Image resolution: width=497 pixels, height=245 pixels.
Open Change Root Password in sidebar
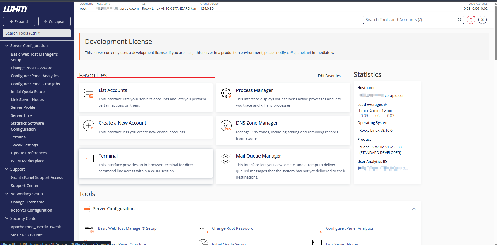tap(32, 68)
